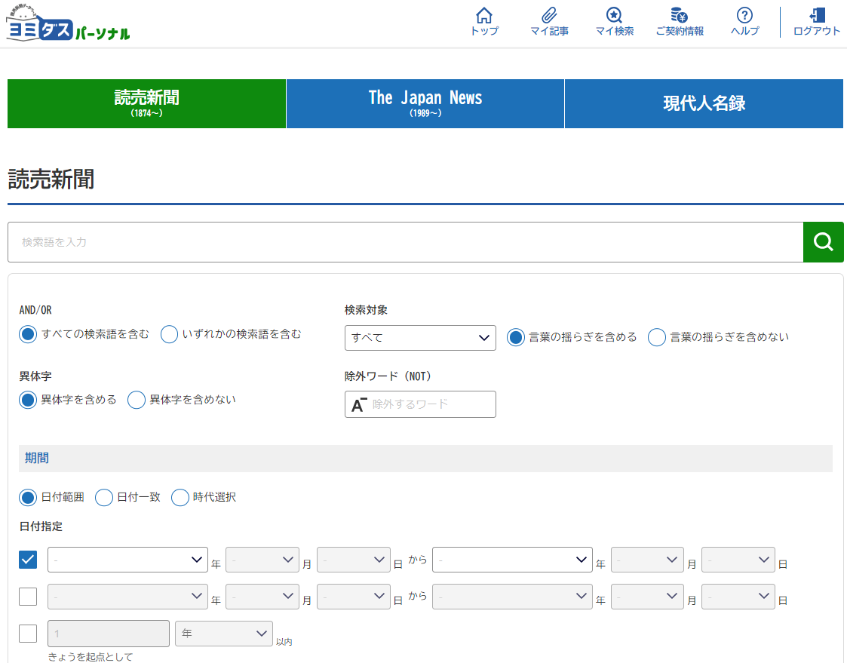
Task: Open second row start month dropdown
Action: [x=262, y=597]
